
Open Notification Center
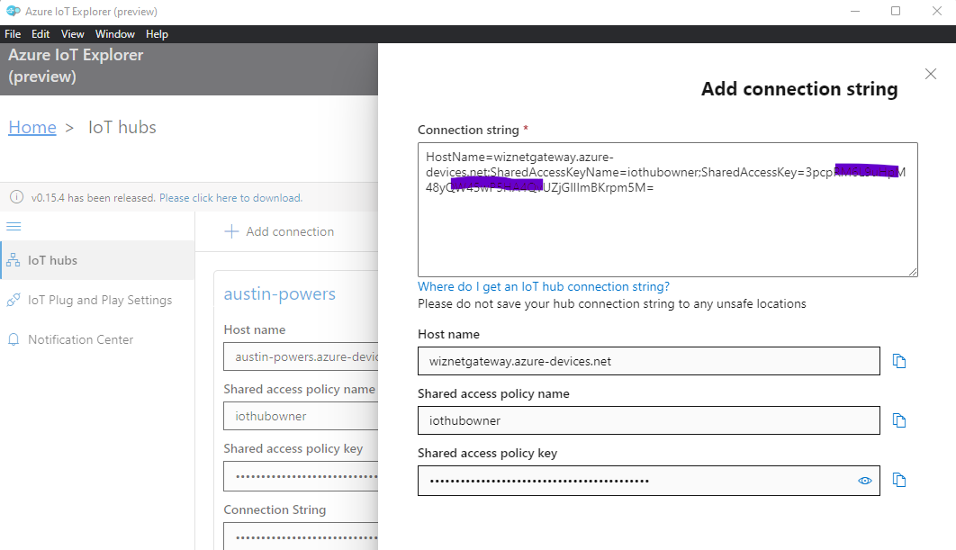[x=97, y=339]
